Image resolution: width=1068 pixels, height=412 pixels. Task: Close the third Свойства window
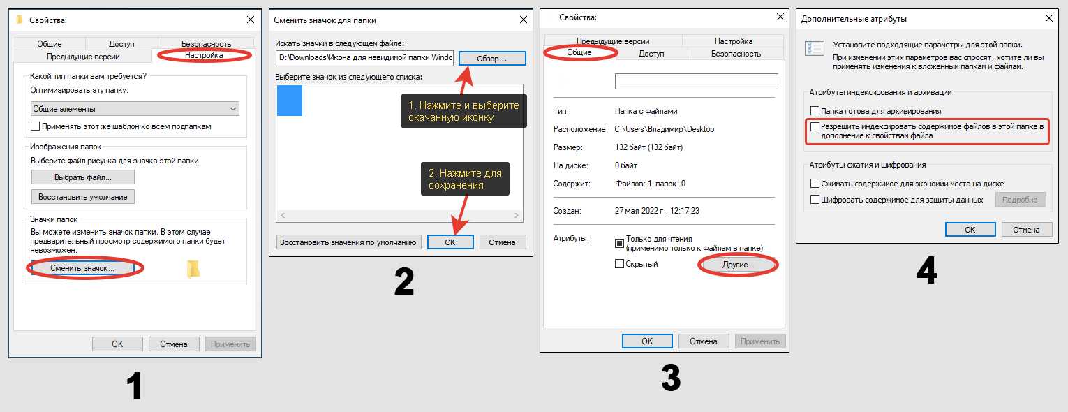(x=780, y=17)
